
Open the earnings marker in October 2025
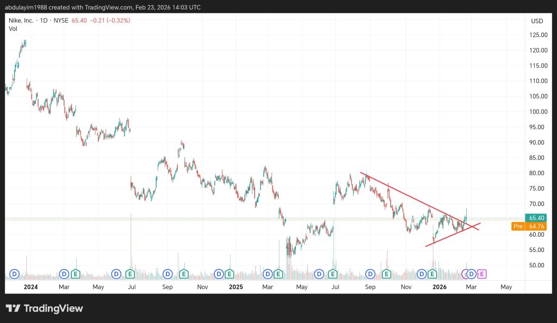point(387,274)
